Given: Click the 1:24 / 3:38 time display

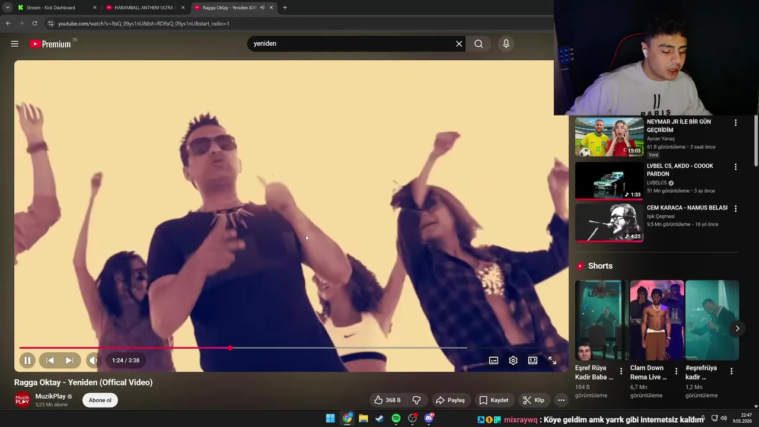Looking at the screenshot, I should (x=126, y=360).
